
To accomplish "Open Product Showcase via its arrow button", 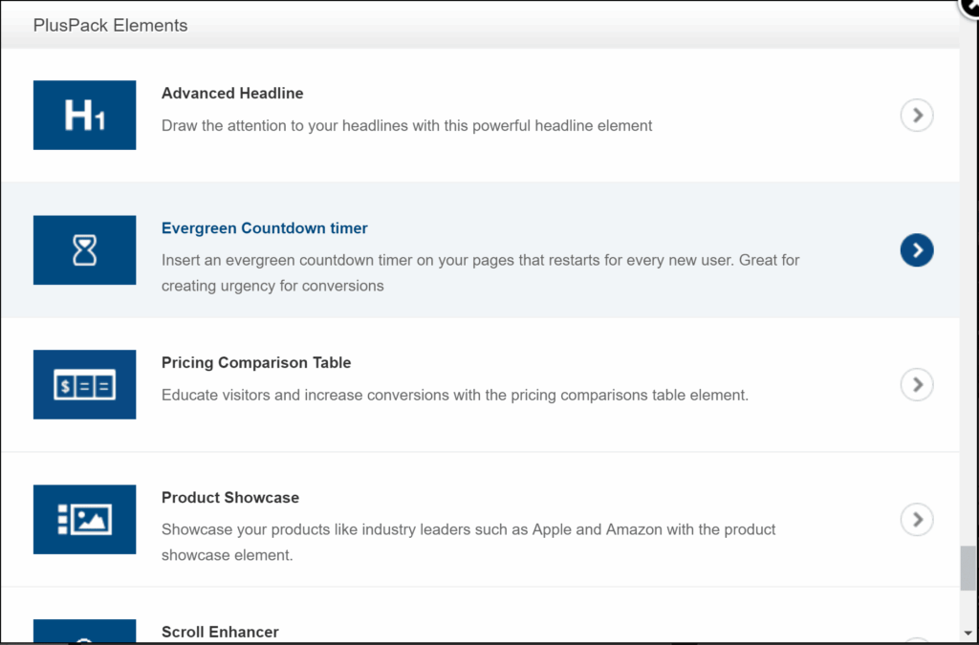I will coord(917,520).
